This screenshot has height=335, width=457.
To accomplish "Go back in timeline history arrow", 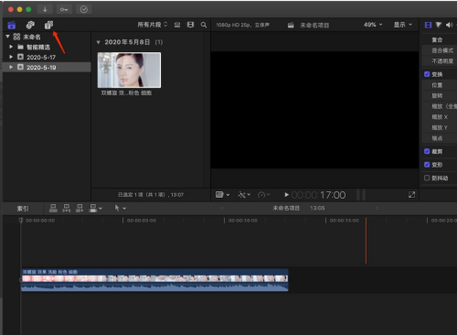I will tap(222, 208).
